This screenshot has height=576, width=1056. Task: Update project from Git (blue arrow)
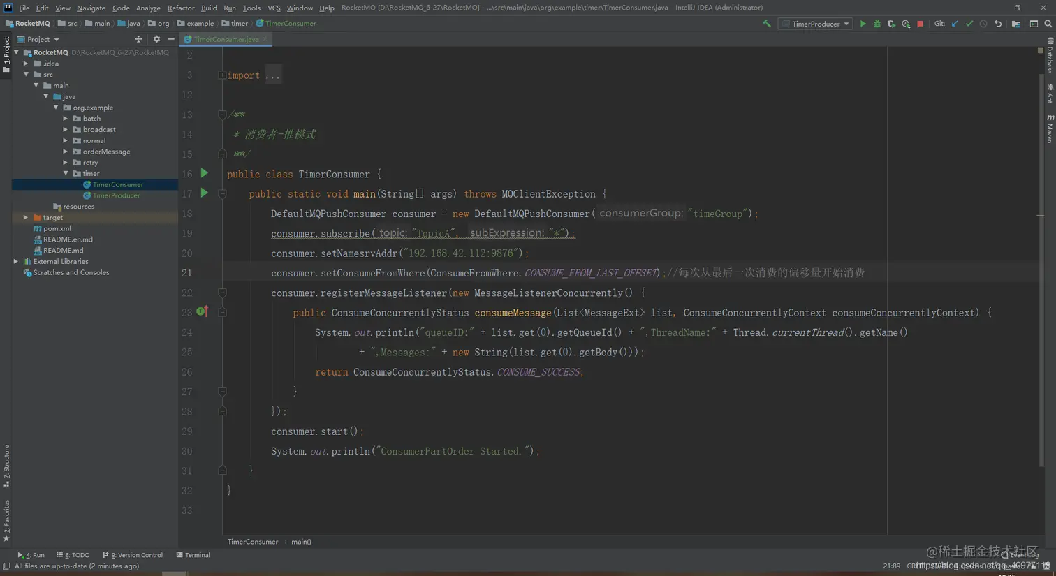click(955, 24)
